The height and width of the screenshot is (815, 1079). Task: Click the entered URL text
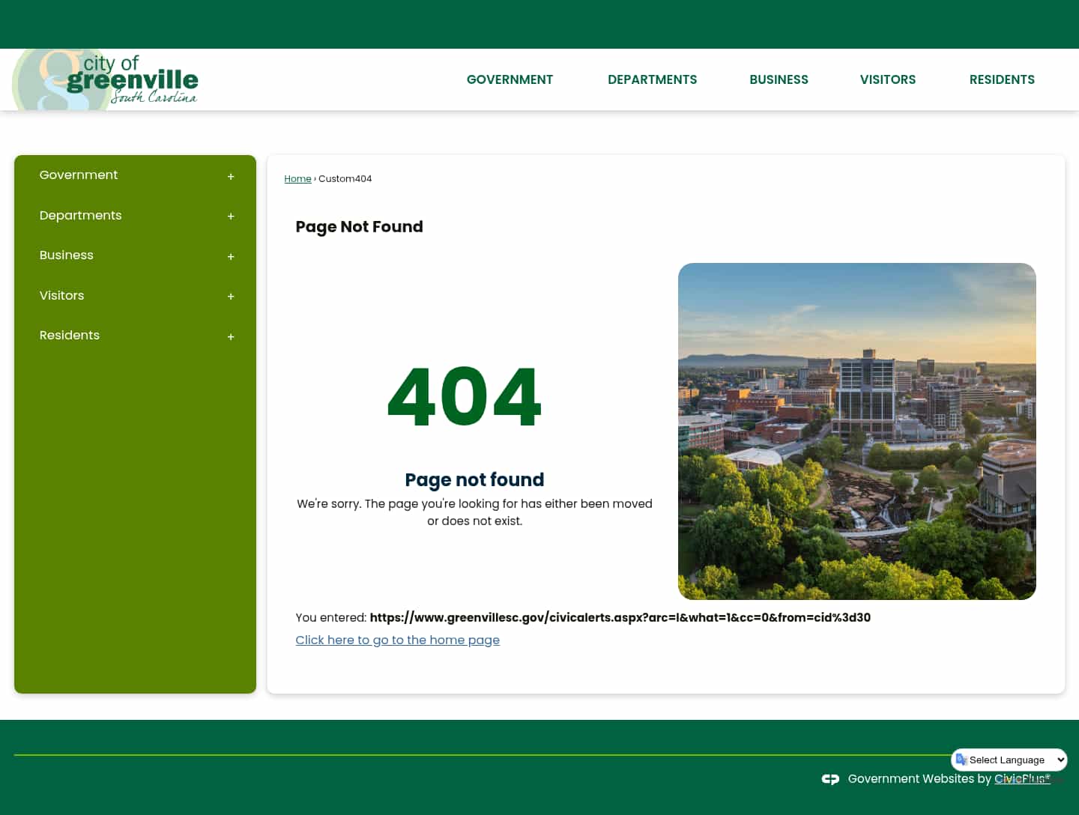[620, 617]
